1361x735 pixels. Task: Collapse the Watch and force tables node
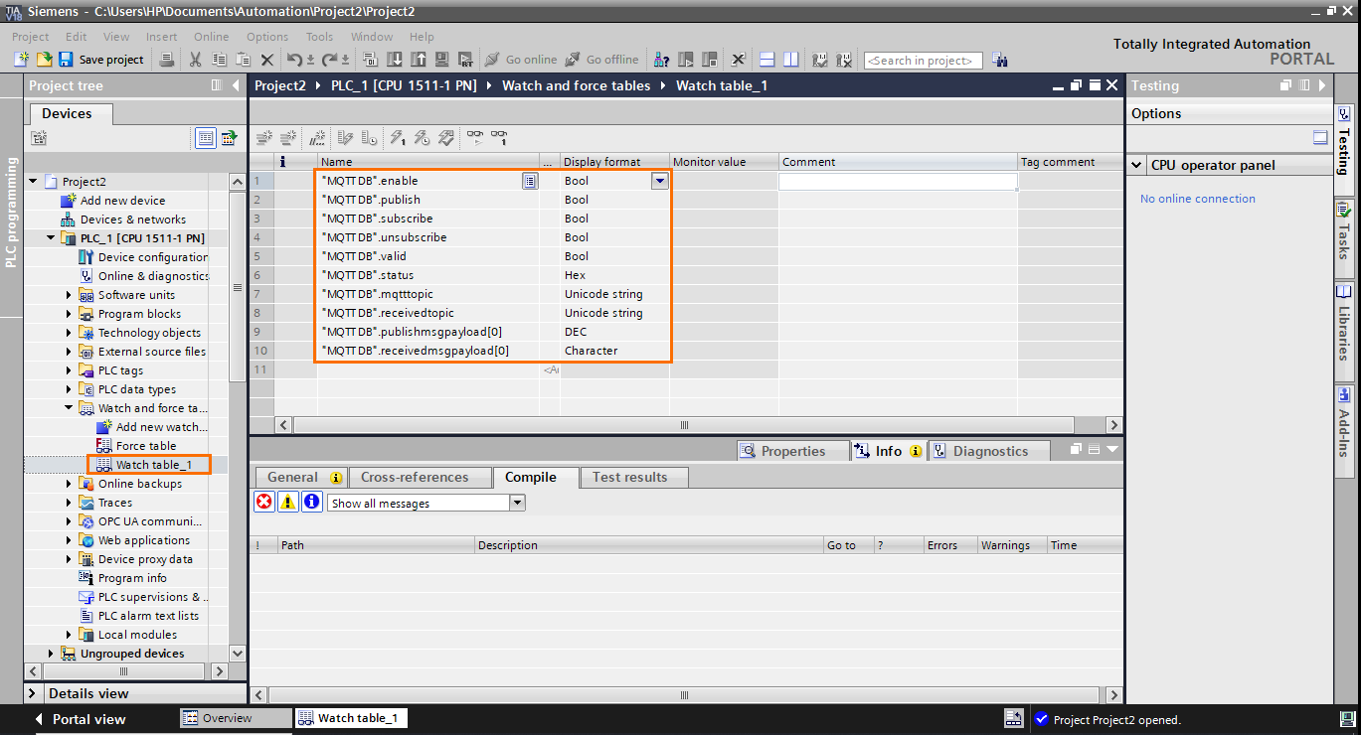click(x=71, y=407)
